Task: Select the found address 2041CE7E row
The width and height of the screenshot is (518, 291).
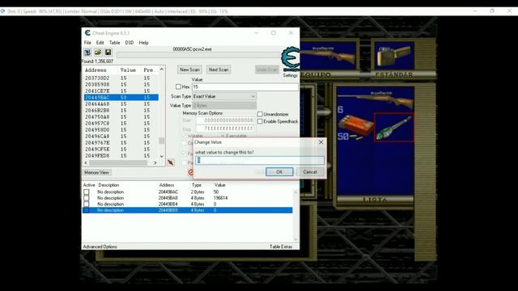Action: (121, 91)
